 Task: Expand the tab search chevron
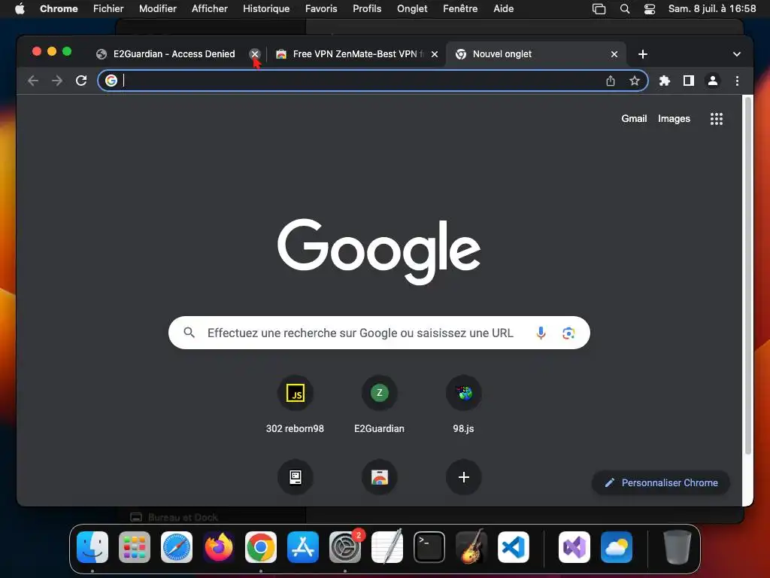(x=737, y=54)
